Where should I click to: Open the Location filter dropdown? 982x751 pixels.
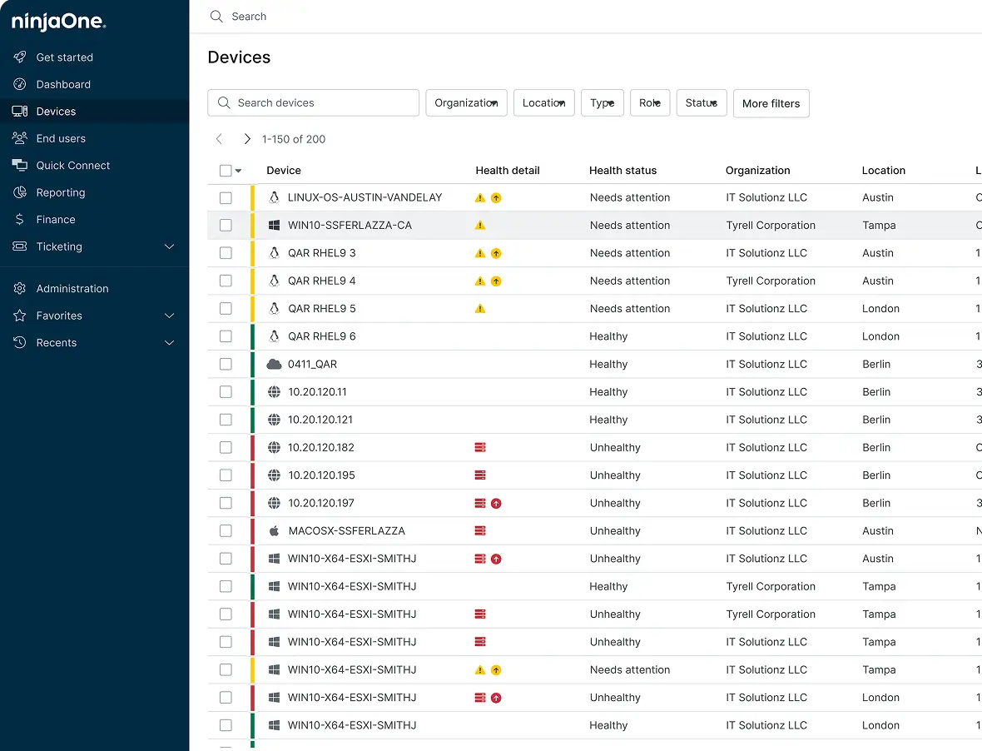click(x=543, y=102)
